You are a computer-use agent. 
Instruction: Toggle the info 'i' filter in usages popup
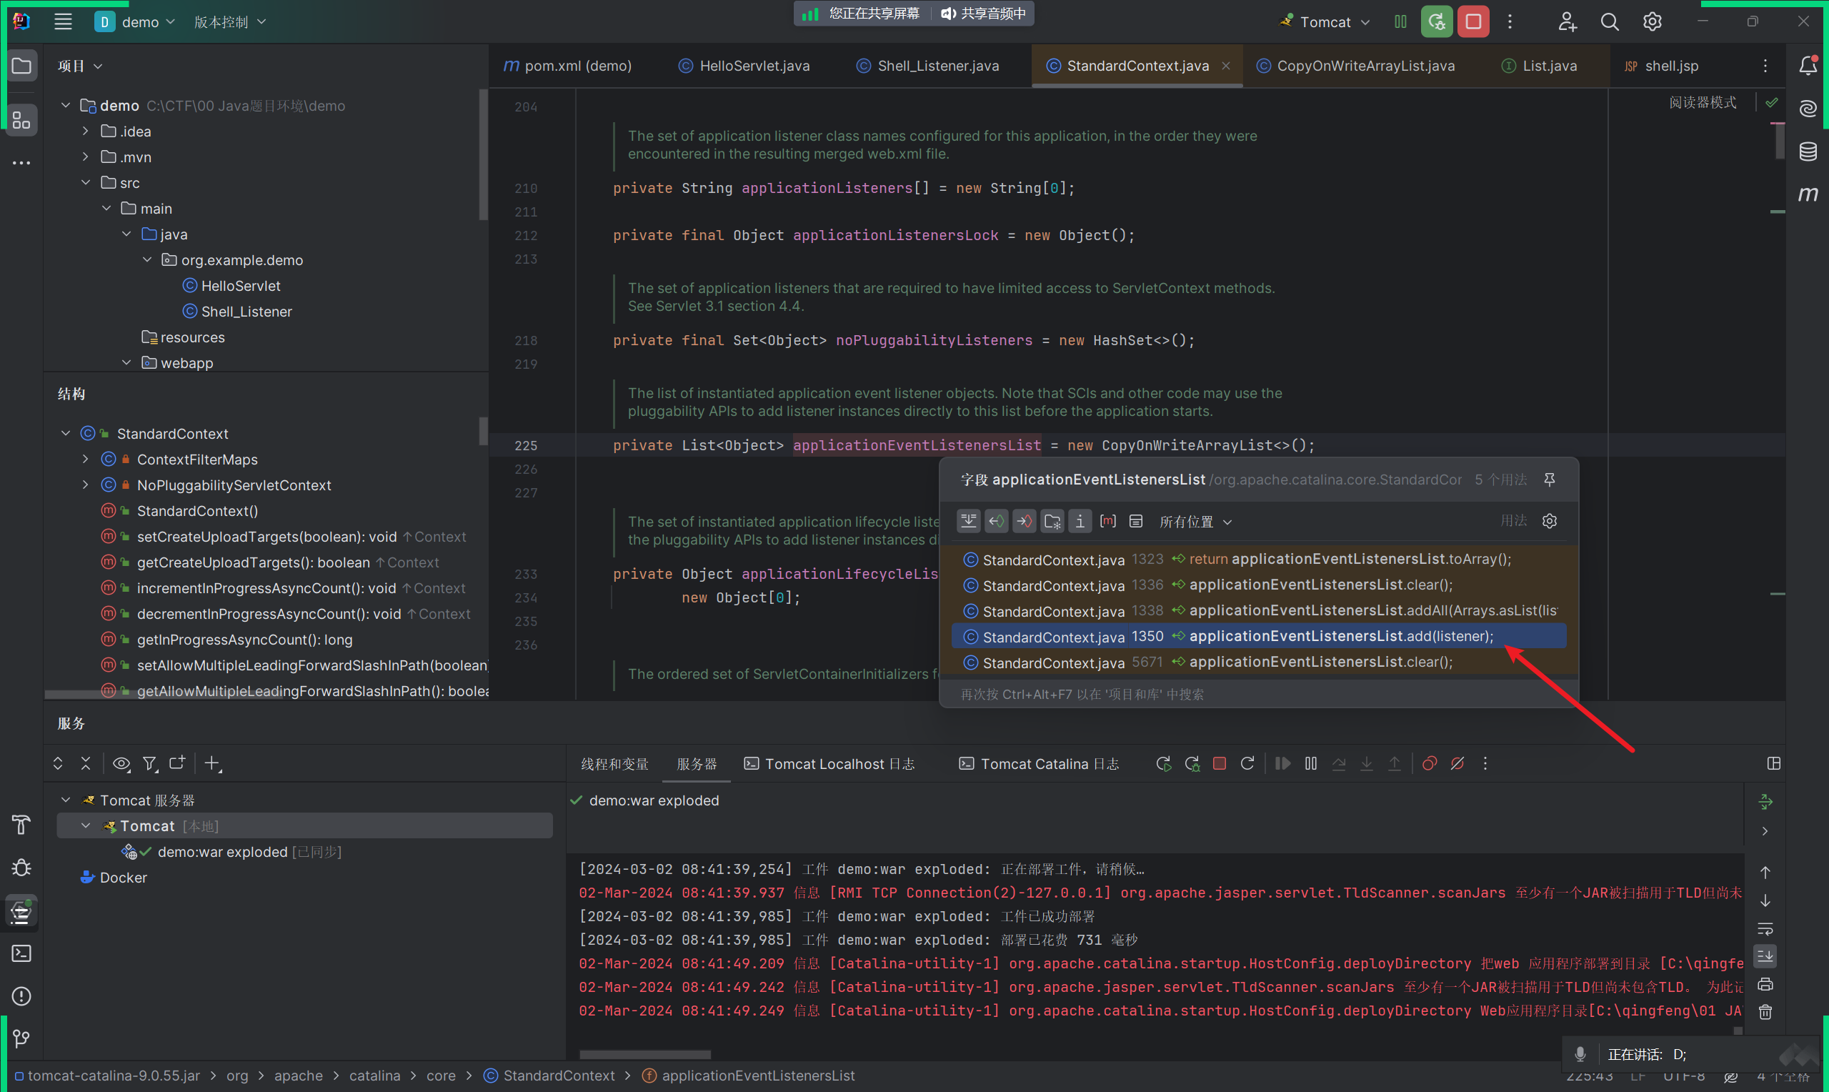pos(1080,521)
